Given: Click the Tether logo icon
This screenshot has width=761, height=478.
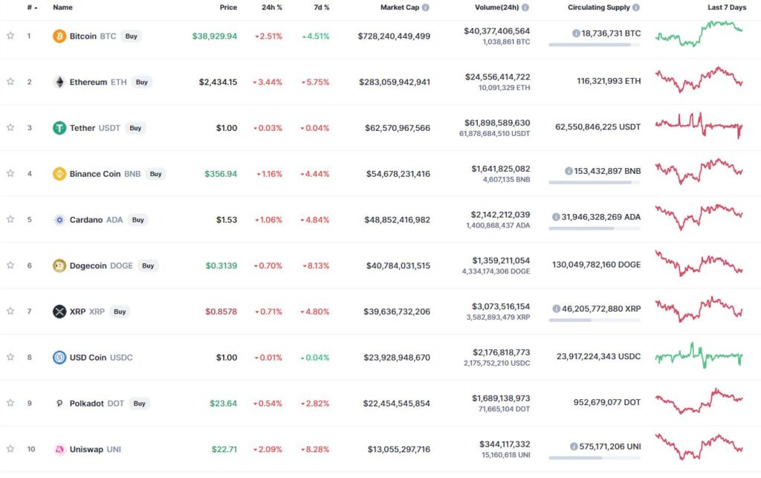Looking at the screenshot, I should pos(59,128).
